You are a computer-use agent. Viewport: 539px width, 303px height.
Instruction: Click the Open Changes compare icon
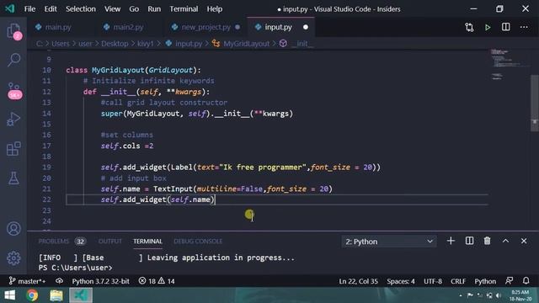[469, 27]
